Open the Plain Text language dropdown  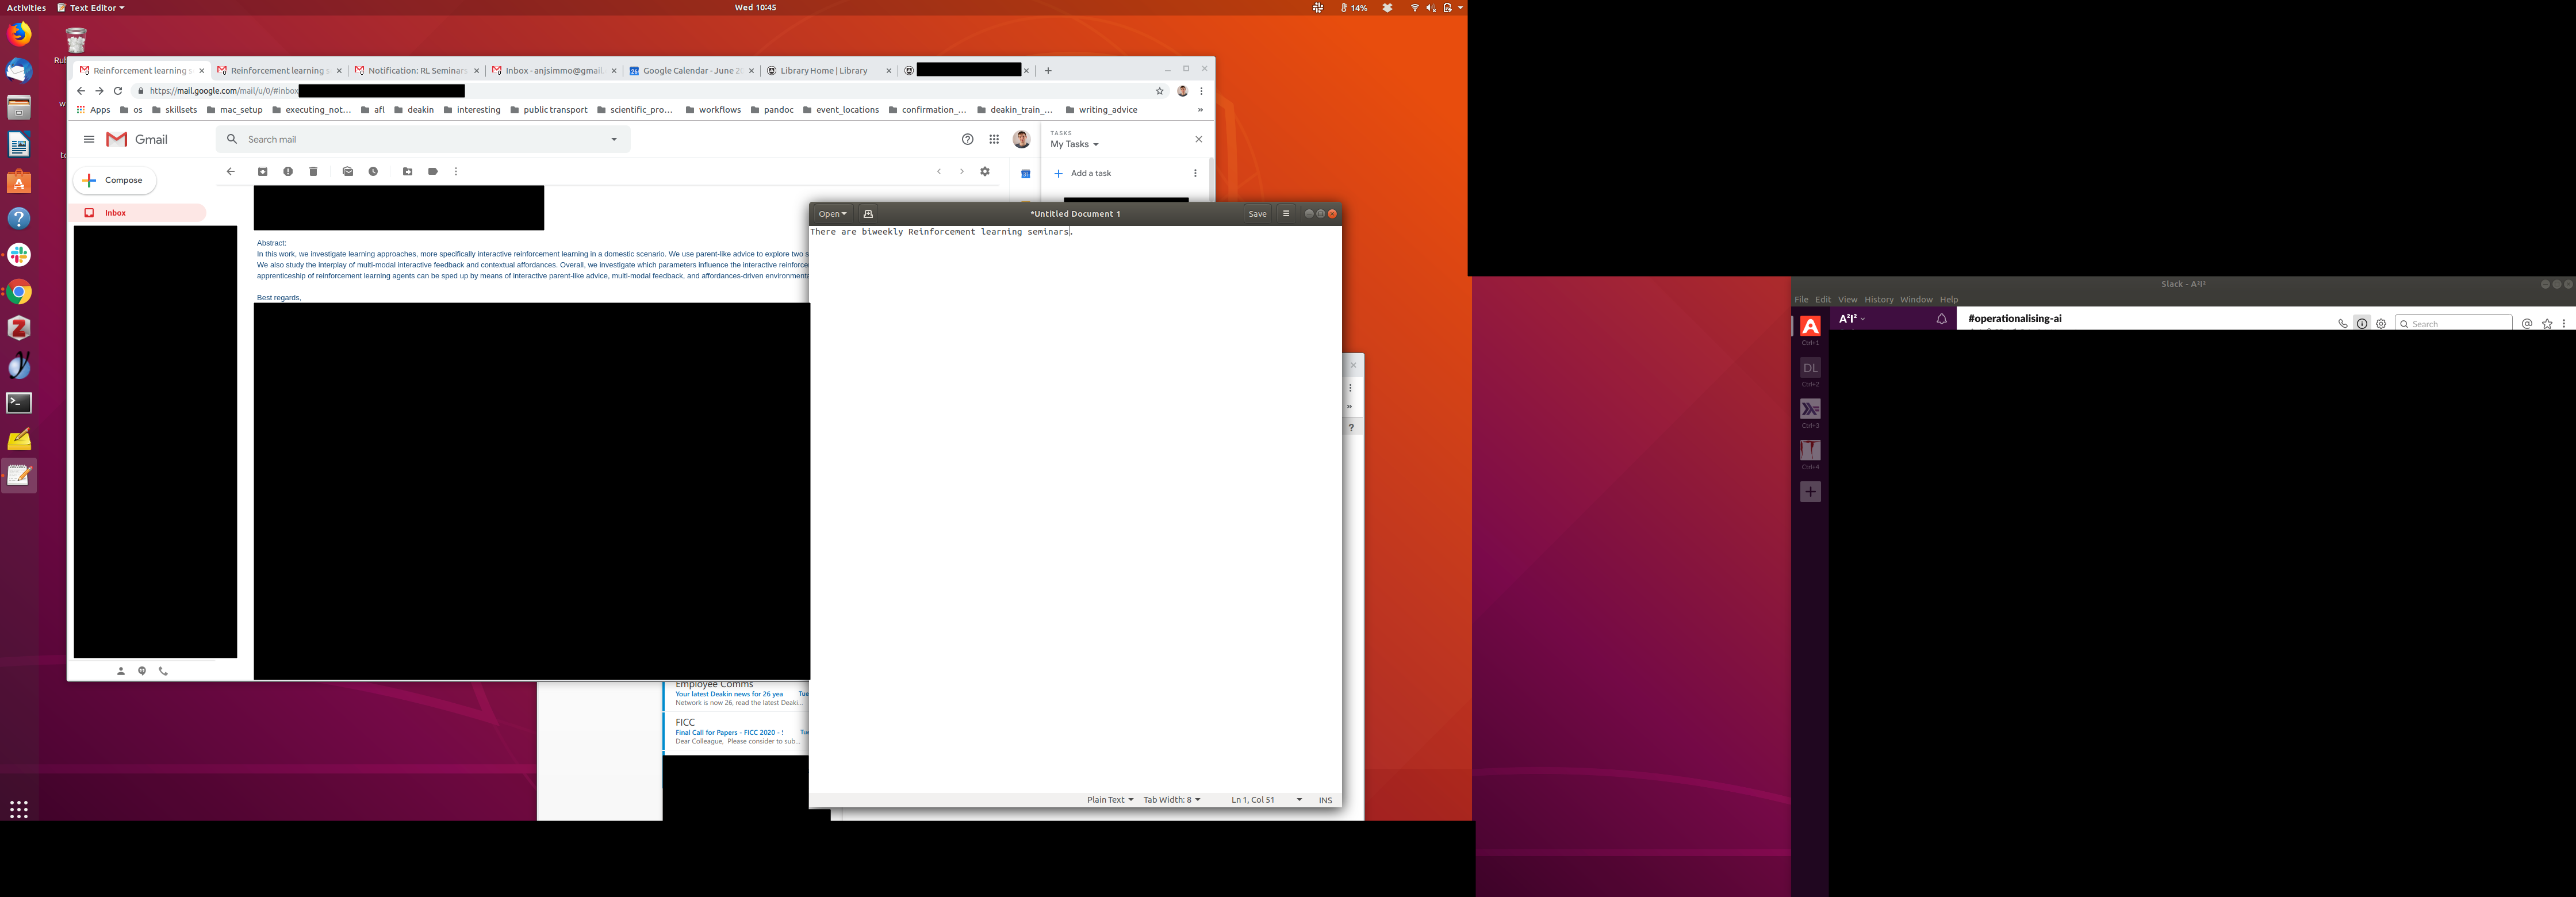tap(1110, 800)
